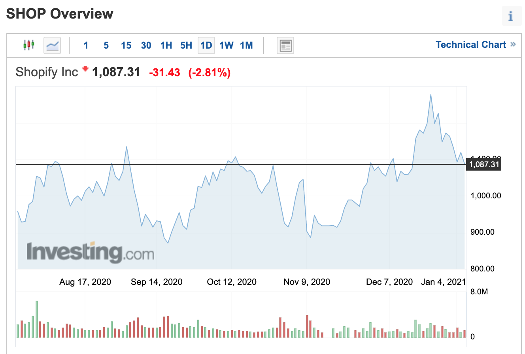Image resolution: width=525 pixels, height=354 pixels.
Task: Click the -31.43 price change value
Action: tap(164, 73)
